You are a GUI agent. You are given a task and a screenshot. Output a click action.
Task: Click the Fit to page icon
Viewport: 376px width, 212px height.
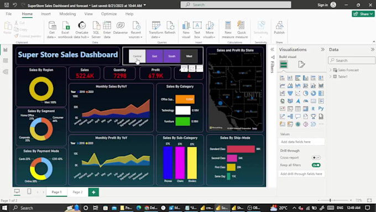coord(369,200)
